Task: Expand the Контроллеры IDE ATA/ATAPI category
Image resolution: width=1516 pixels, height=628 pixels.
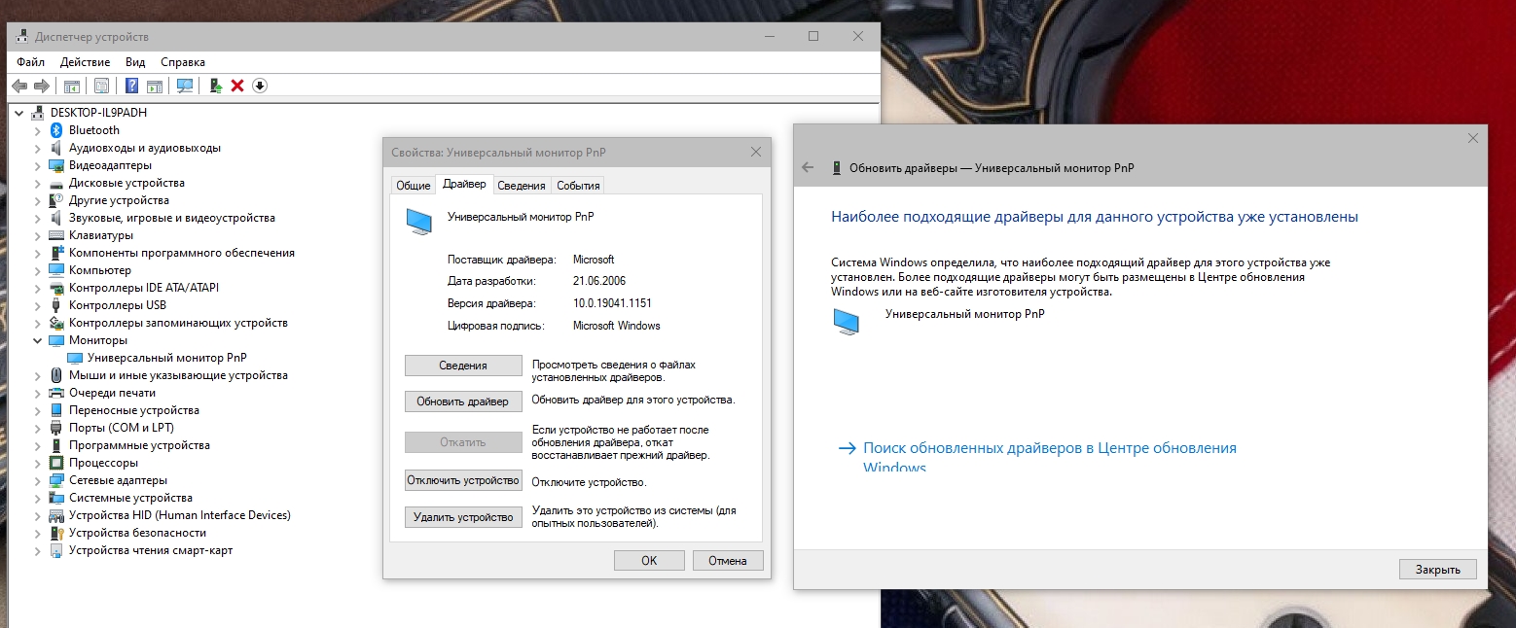Action: 37,288
